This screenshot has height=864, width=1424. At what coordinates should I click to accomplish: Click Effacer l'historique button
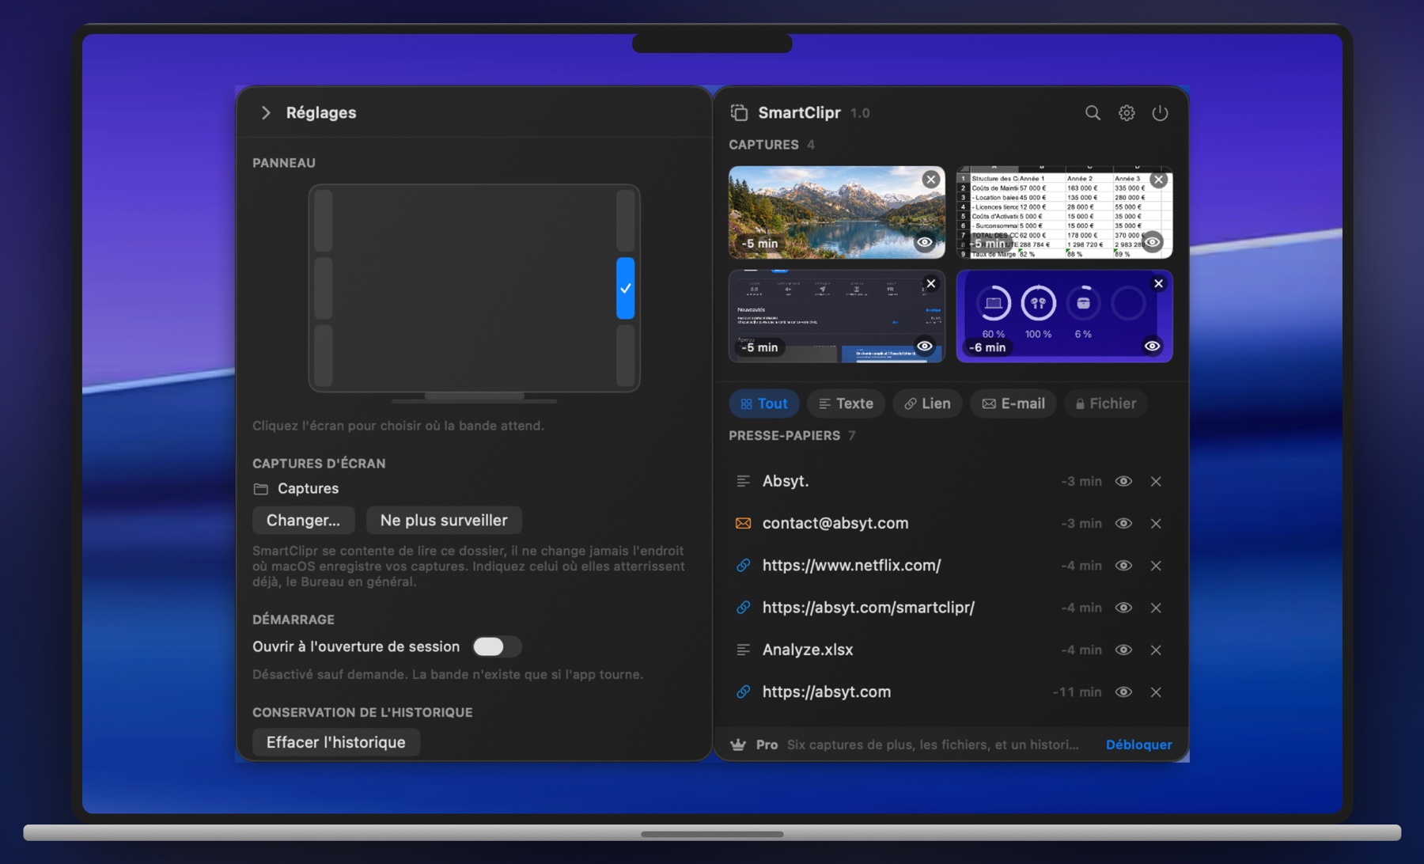(x=335, y=742)
